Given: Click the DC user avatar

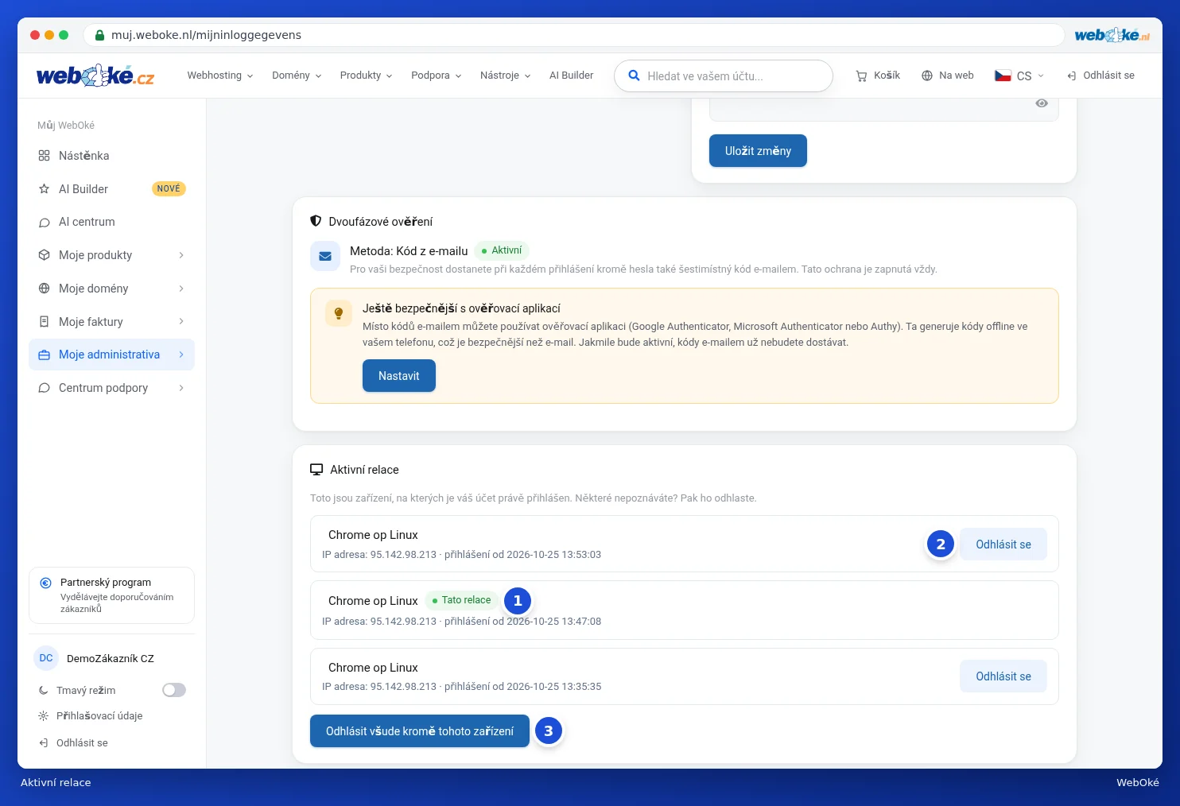Looking at the screenshot, I should (46, 658).
